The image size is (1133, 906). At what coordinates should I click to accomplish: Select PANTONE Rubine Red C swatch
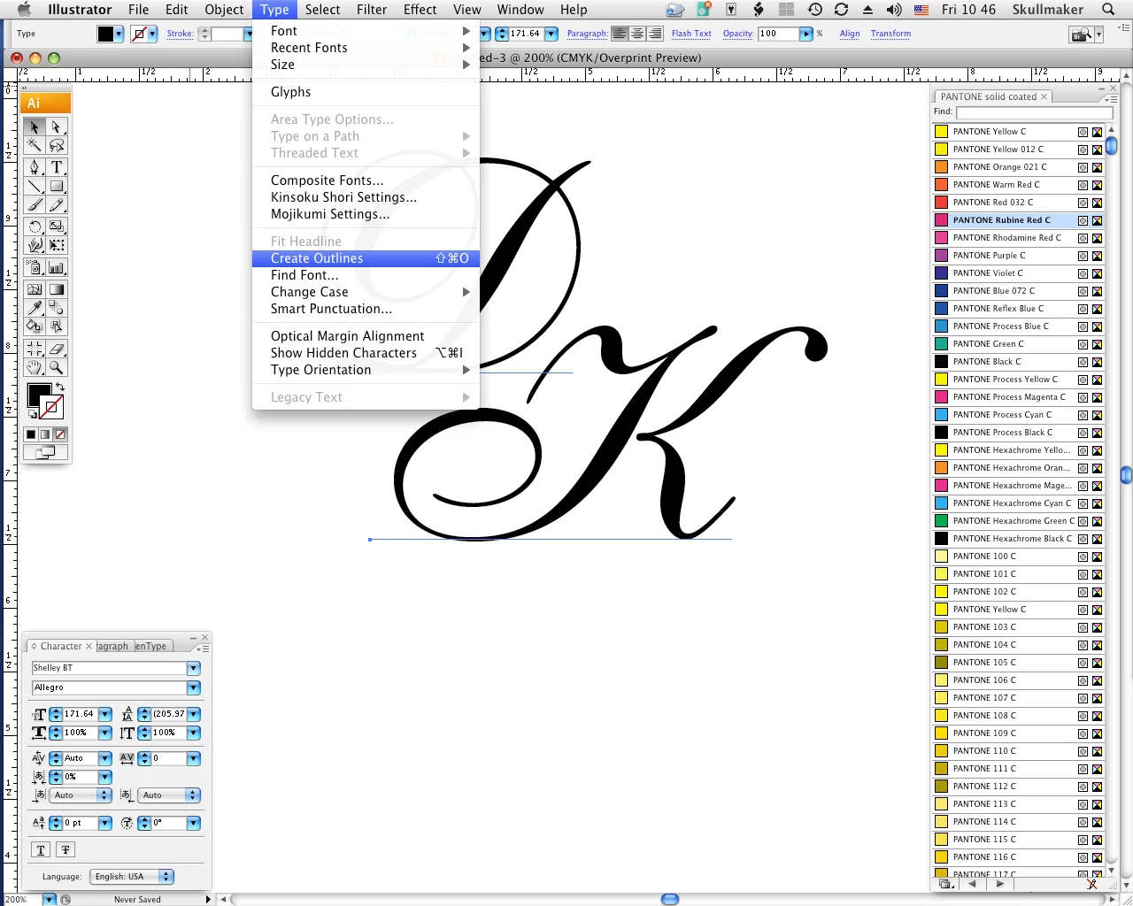tap(1018, 220)
